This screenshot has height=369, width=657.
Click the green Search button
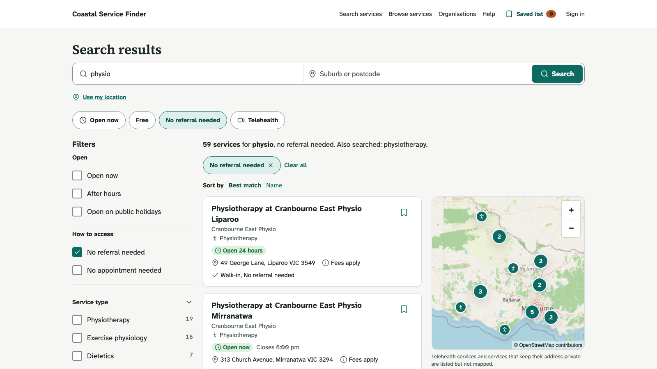[557, 74]
